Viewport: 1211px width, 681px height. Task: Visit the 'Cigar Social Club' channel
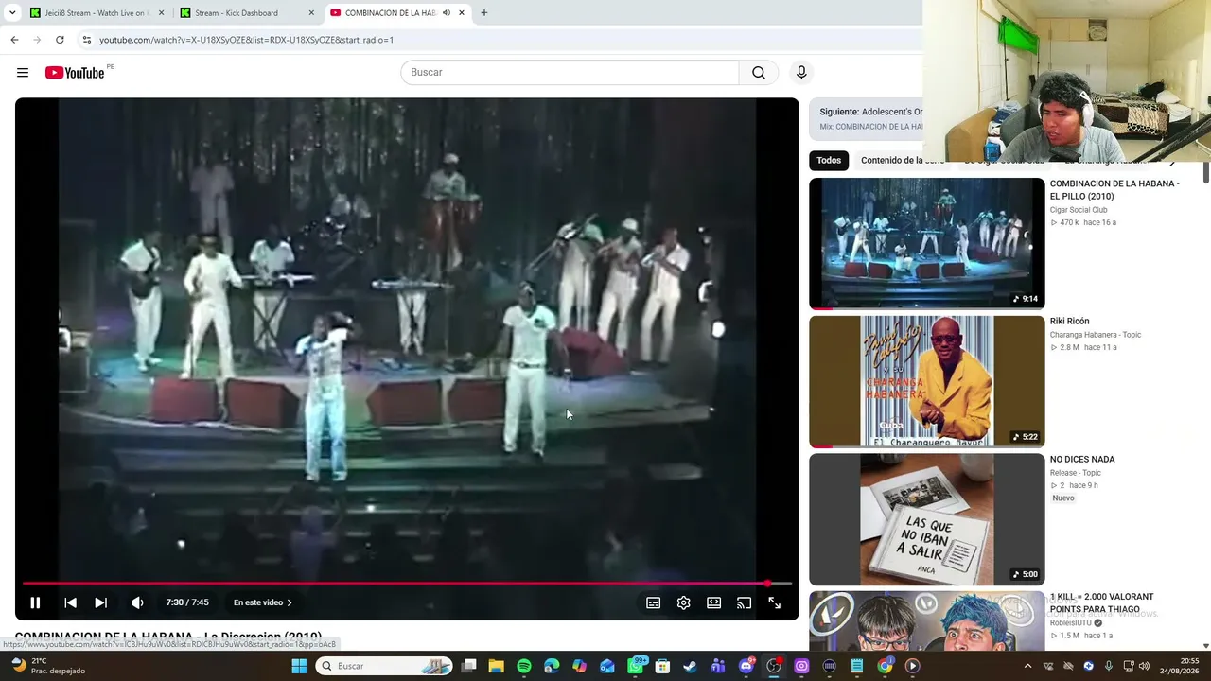[x=1079, y=210]
